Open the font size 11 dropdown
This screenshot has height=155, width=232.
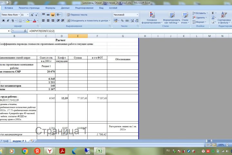pyautogui.click(x=28, y=15)
